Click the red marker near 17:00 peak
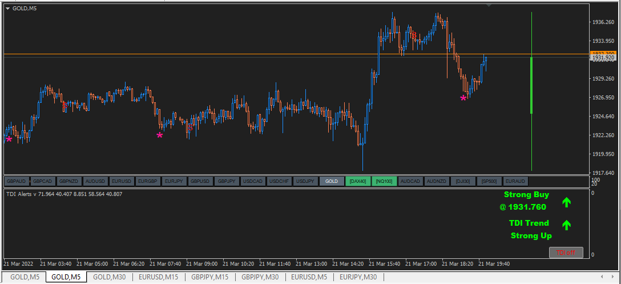 coord(414,35)
